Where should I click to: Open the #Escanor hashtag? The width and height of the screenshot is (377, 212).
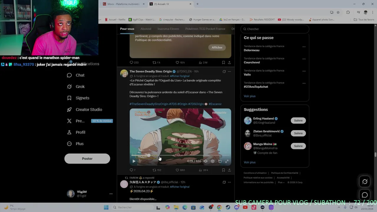coord(215,104)
